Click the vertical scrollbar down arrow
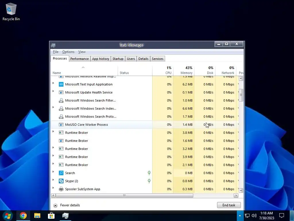Screen dimensions: 294x221 (241, 190)
